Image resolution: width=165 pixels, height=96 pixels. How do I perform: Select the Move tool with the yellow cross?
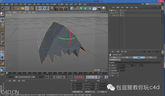pyautogui.click(x=18, y=8)
